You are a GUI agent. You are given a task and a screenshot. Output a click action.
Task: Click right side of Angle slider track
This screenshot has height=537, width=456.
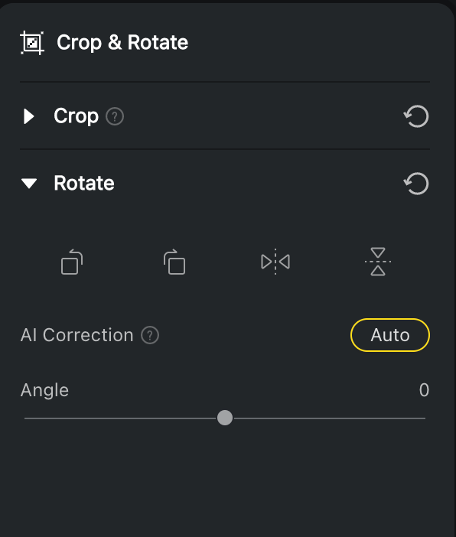click(330, 418)
